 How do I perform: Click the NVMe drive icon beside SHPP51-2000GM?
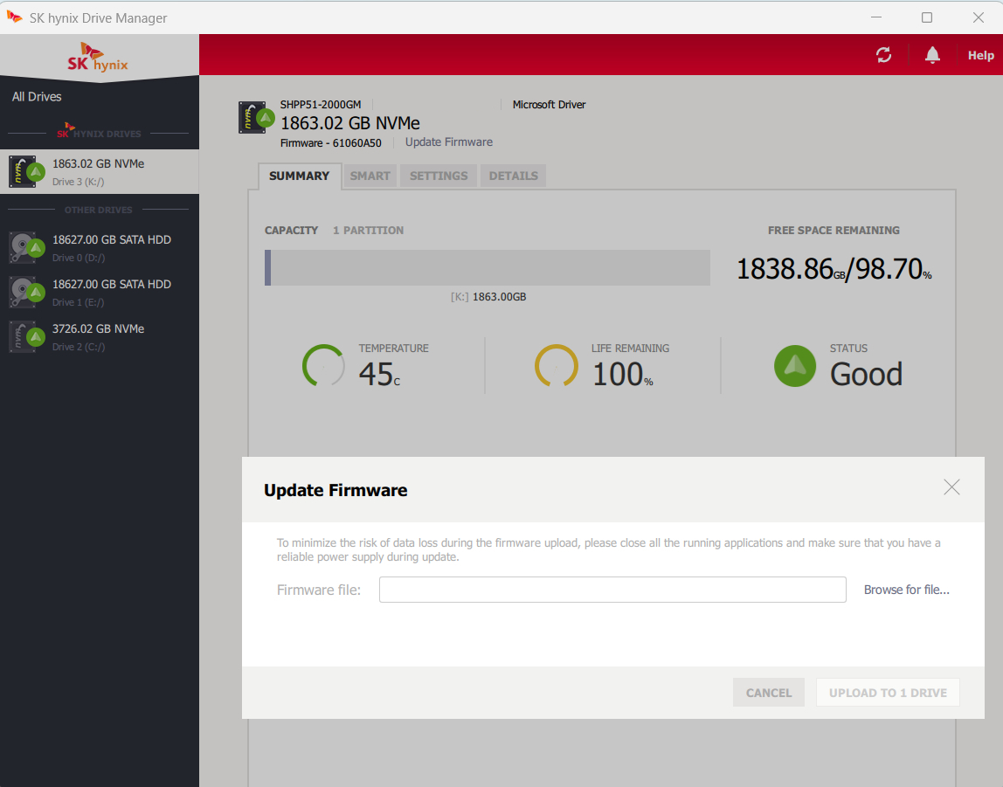[x=256, y=118]
